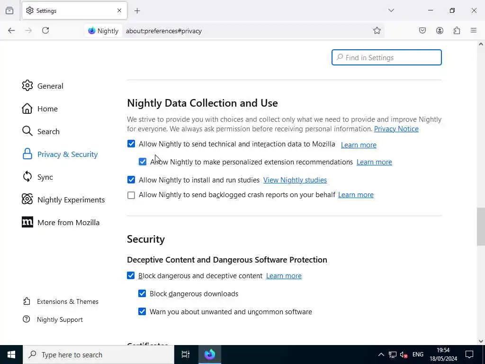Open the Privacy Notice link
The width and height of the screenshot is (485, 364).
click(396, 129)
